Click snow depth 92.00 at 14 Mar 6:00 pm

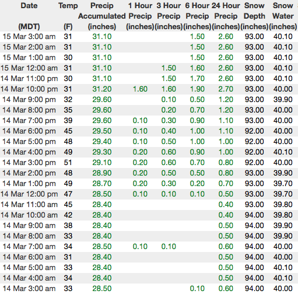[254, 131]
